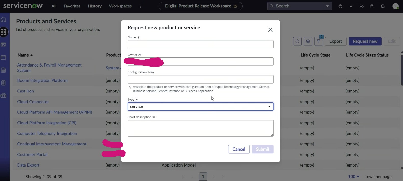Screen dimensions: 403x181
Task: Open the Customer Portal link
Action: click(x=32, y=155)
